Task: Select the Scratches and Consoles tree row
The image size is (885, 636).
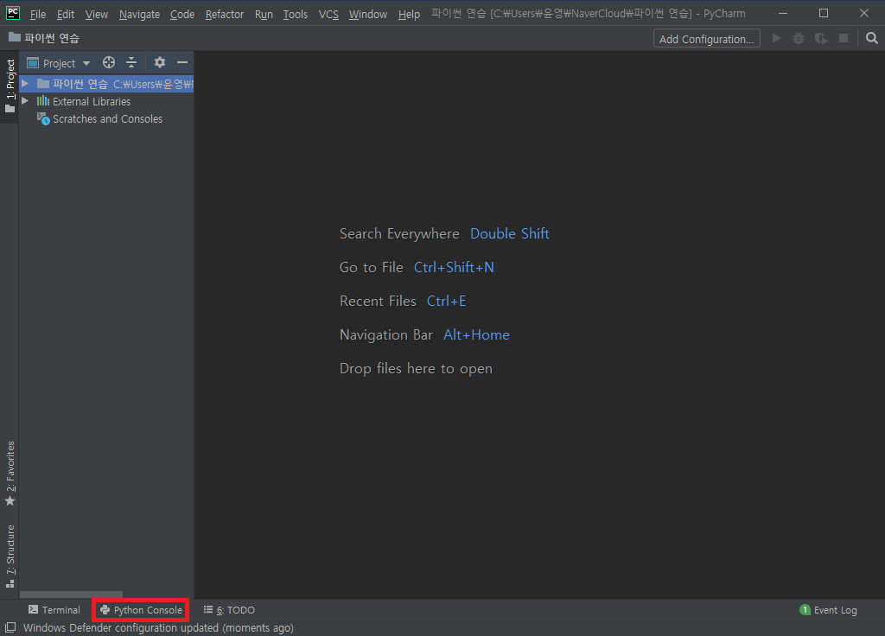Action: click(x=106, y=118)
